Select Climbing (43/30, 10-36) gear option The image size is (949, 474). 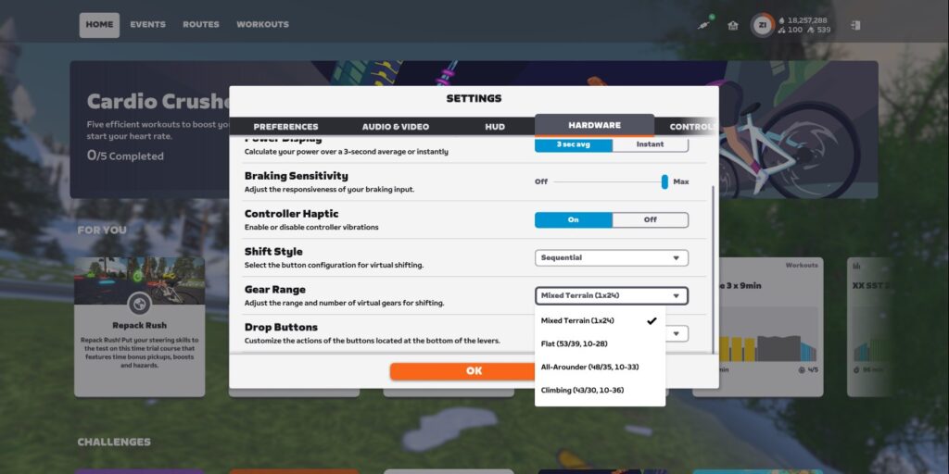pos(582,390)
